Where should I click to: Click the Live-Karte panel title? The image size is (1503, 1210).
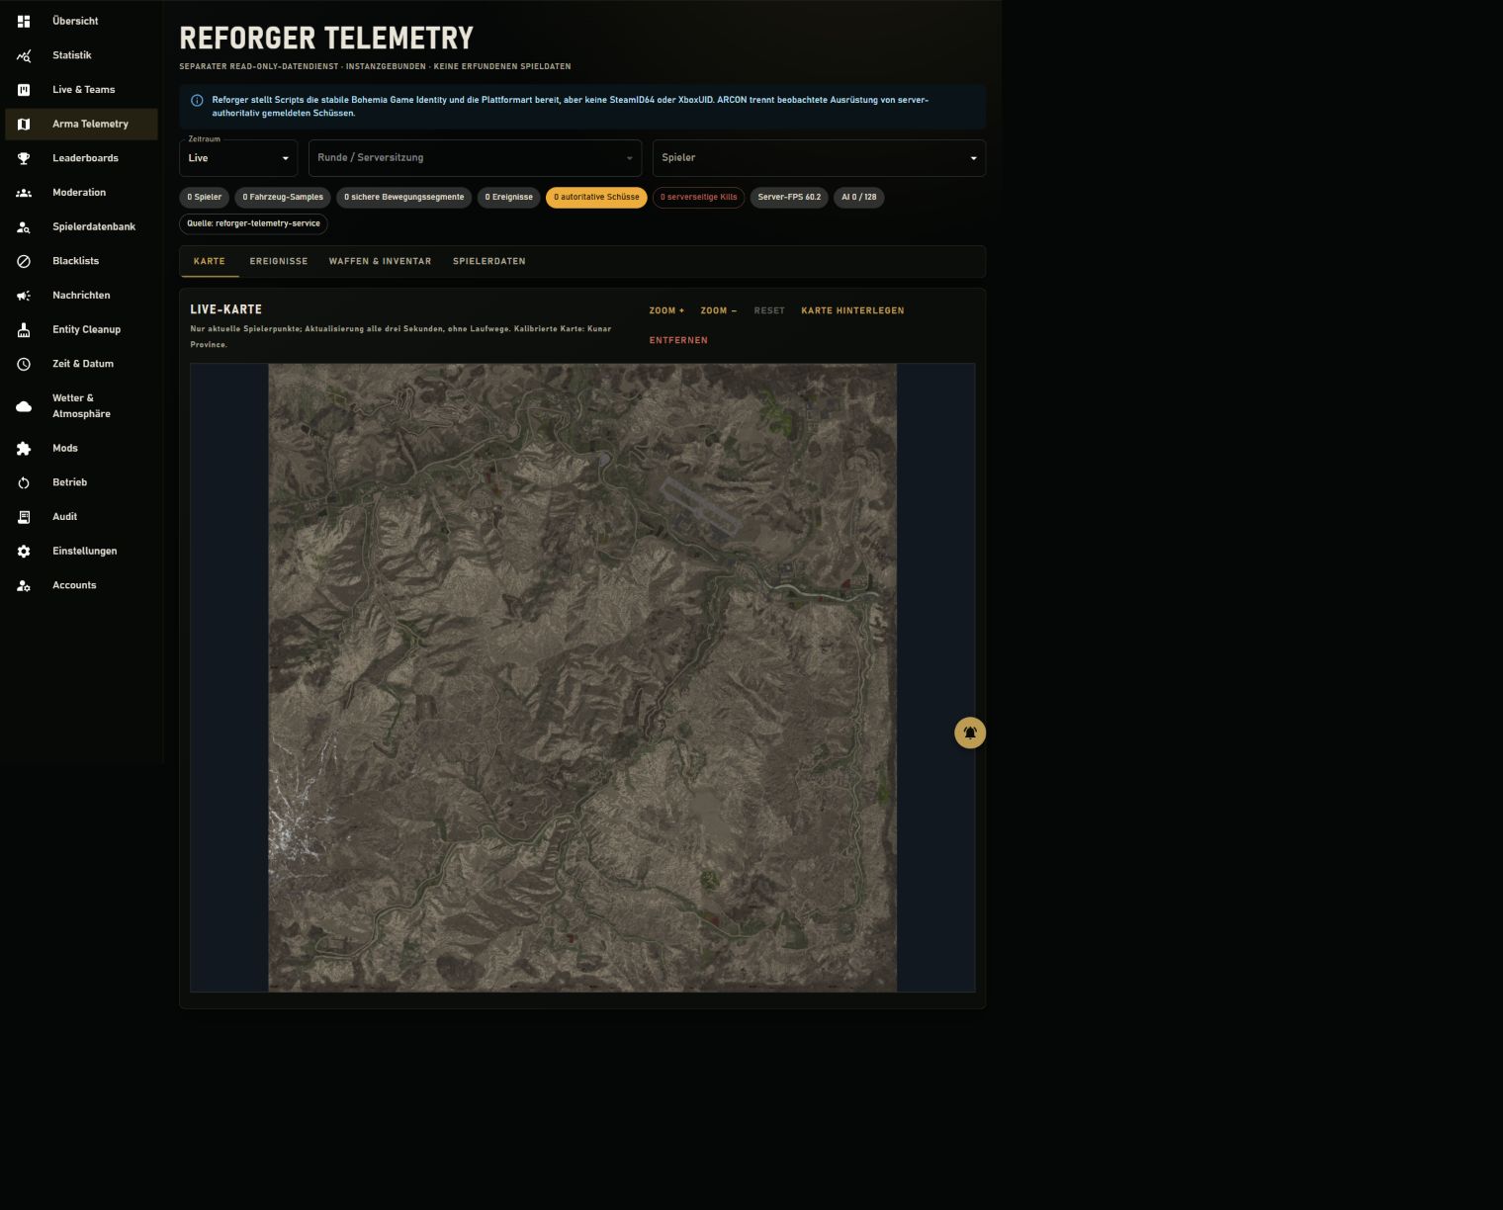[225, 309]
